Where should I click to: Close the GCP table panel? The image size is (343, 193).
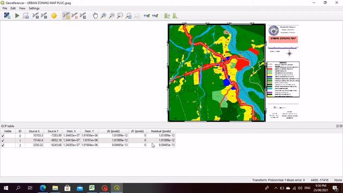coord(341,126)
